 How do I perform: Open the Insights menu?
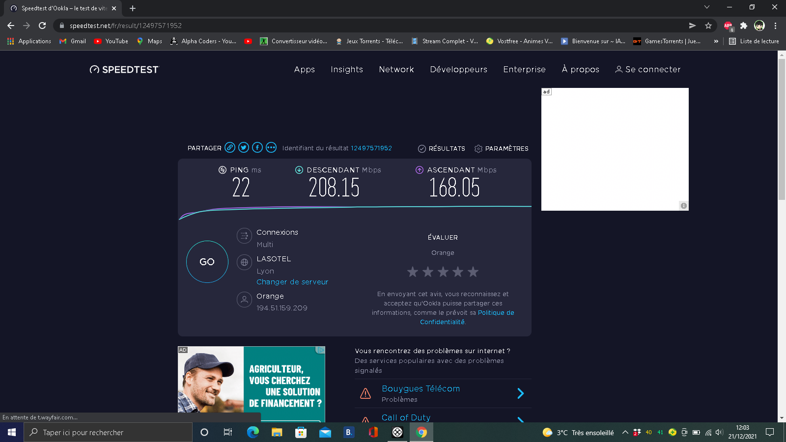coord(347,69)
